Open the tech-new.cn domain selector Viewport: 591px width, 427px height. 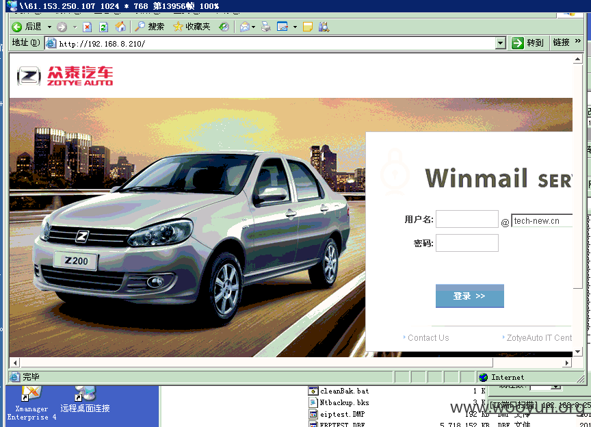click(x=542, y=220)
